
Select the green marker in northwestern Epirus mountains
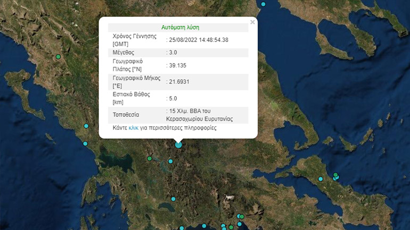click(59, 57)
